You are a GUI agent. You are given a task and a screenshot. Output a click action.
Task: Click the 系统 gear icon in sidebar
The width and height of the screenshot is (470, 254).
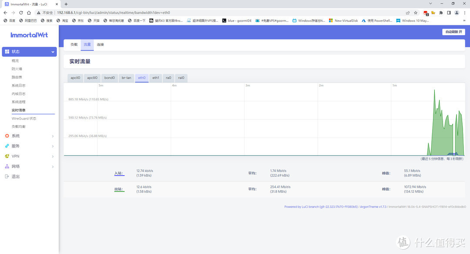[x=7, y=136]
